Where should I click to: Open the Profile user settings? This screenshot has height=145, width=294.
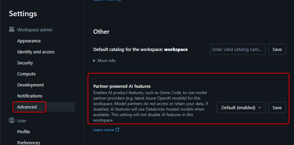[x=23, y=132]
